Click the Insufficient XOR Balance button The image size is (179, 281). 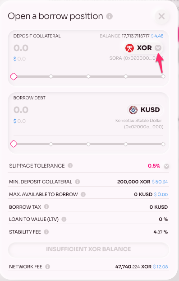point(88,249)
